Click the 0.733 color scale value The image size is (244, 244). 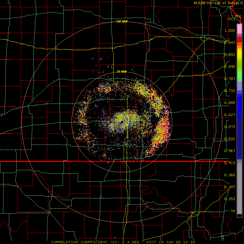[x=230, y=91]
